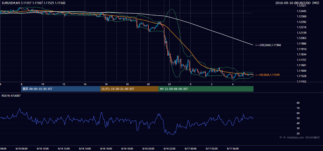323x151 pixels.
Task: Select the NY 21:00-06:00 JST session bar
Action: [x=206, y=89]
